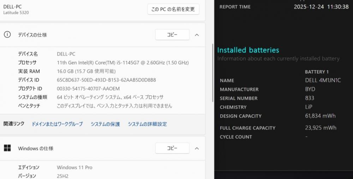This screenshot has height=179, width=353.
Task: Click the システムの種類 value text
Action: [x=110, y=97]
